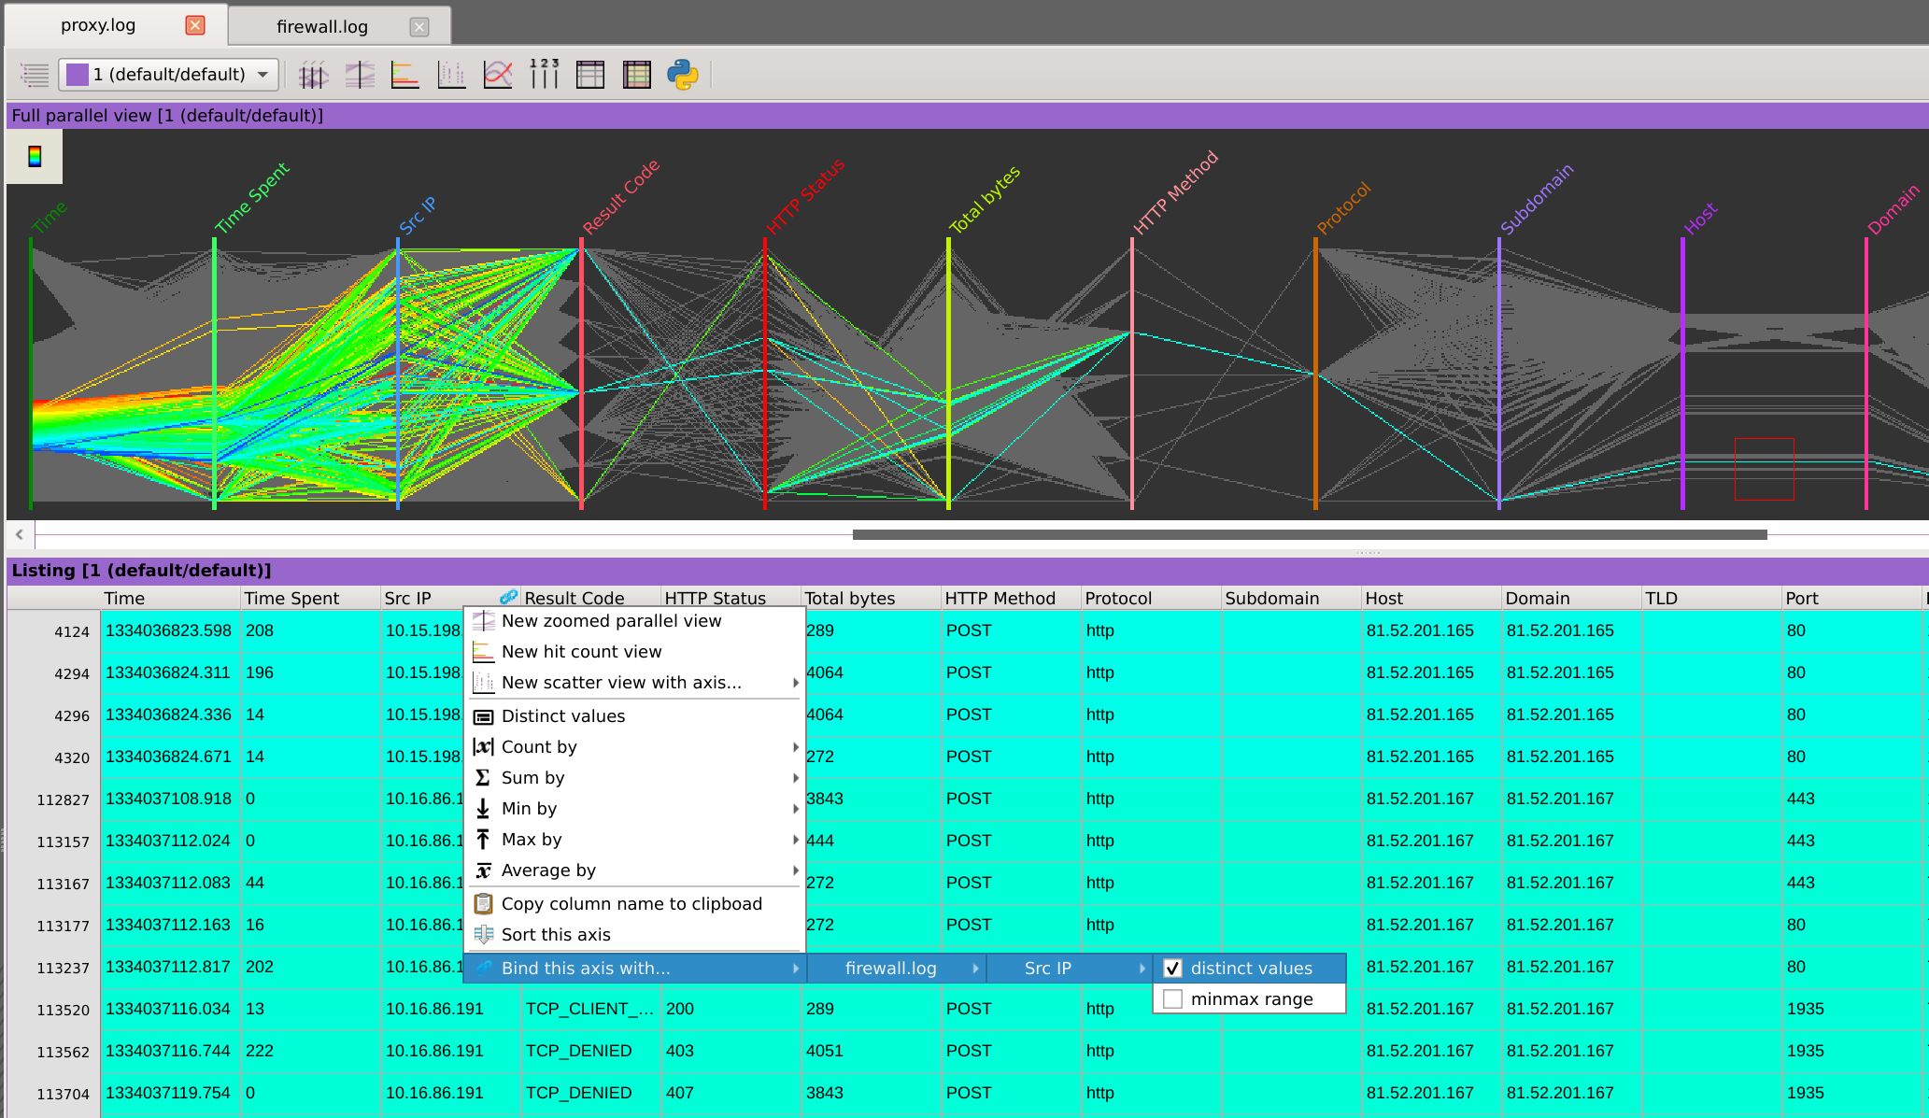Click the colored listing table toolbar icon
This screenshot has height=1118, width=1929.
point(636,75)
